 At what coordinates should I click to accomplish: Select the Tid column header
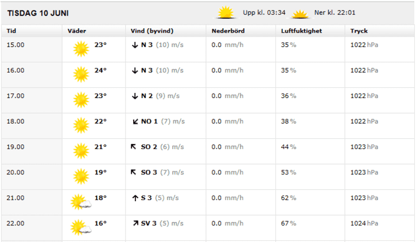11,31
